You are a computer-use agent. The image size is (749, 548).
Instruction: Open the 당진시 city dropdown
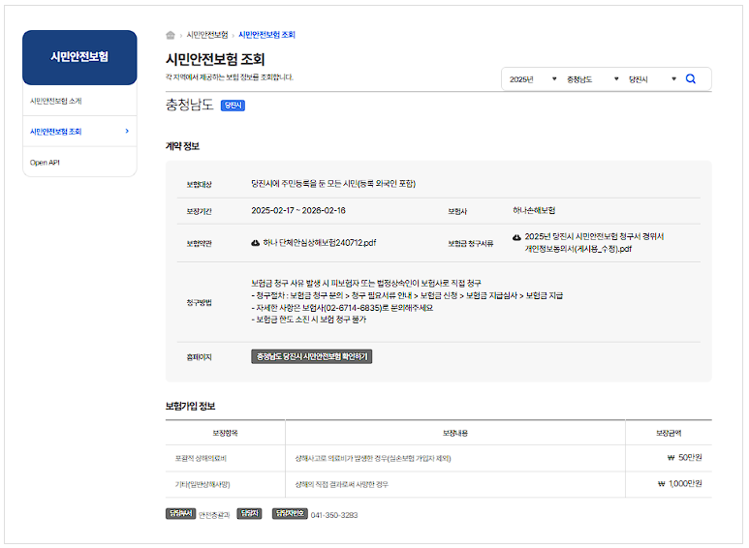[x=652, y=79]
